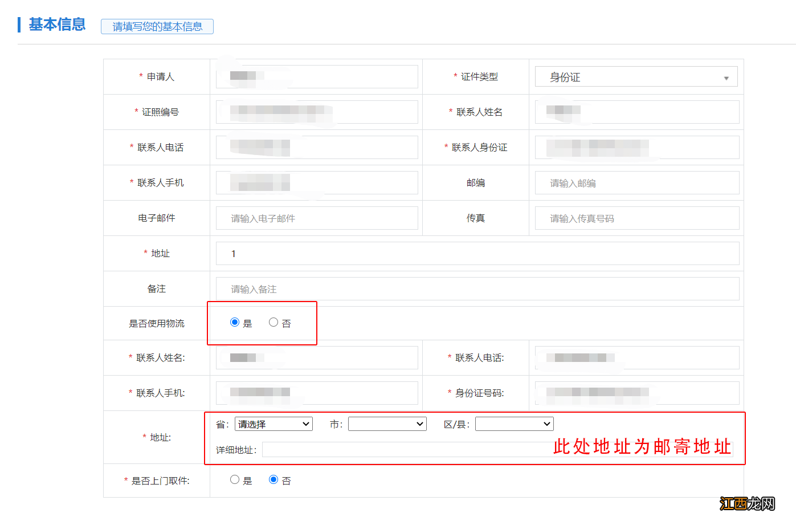
Task: Focus the top 联系人电话 input field
Action: pos(317,147)
